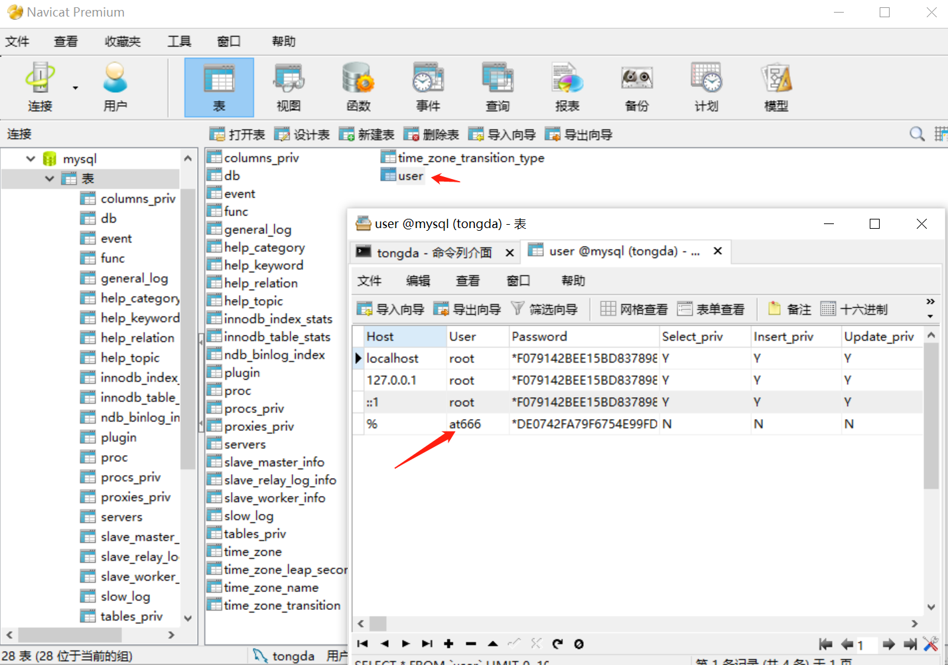This screenshot has width=948, height=665.
Task: Select the 视图 (View) toolbar icon
Action: [289, 86]
